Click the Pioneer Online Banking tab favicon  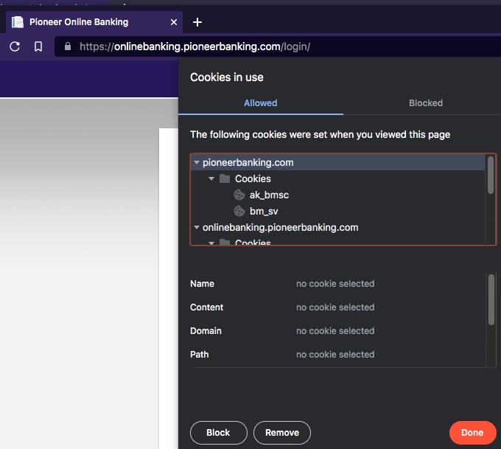coord(18,22)
